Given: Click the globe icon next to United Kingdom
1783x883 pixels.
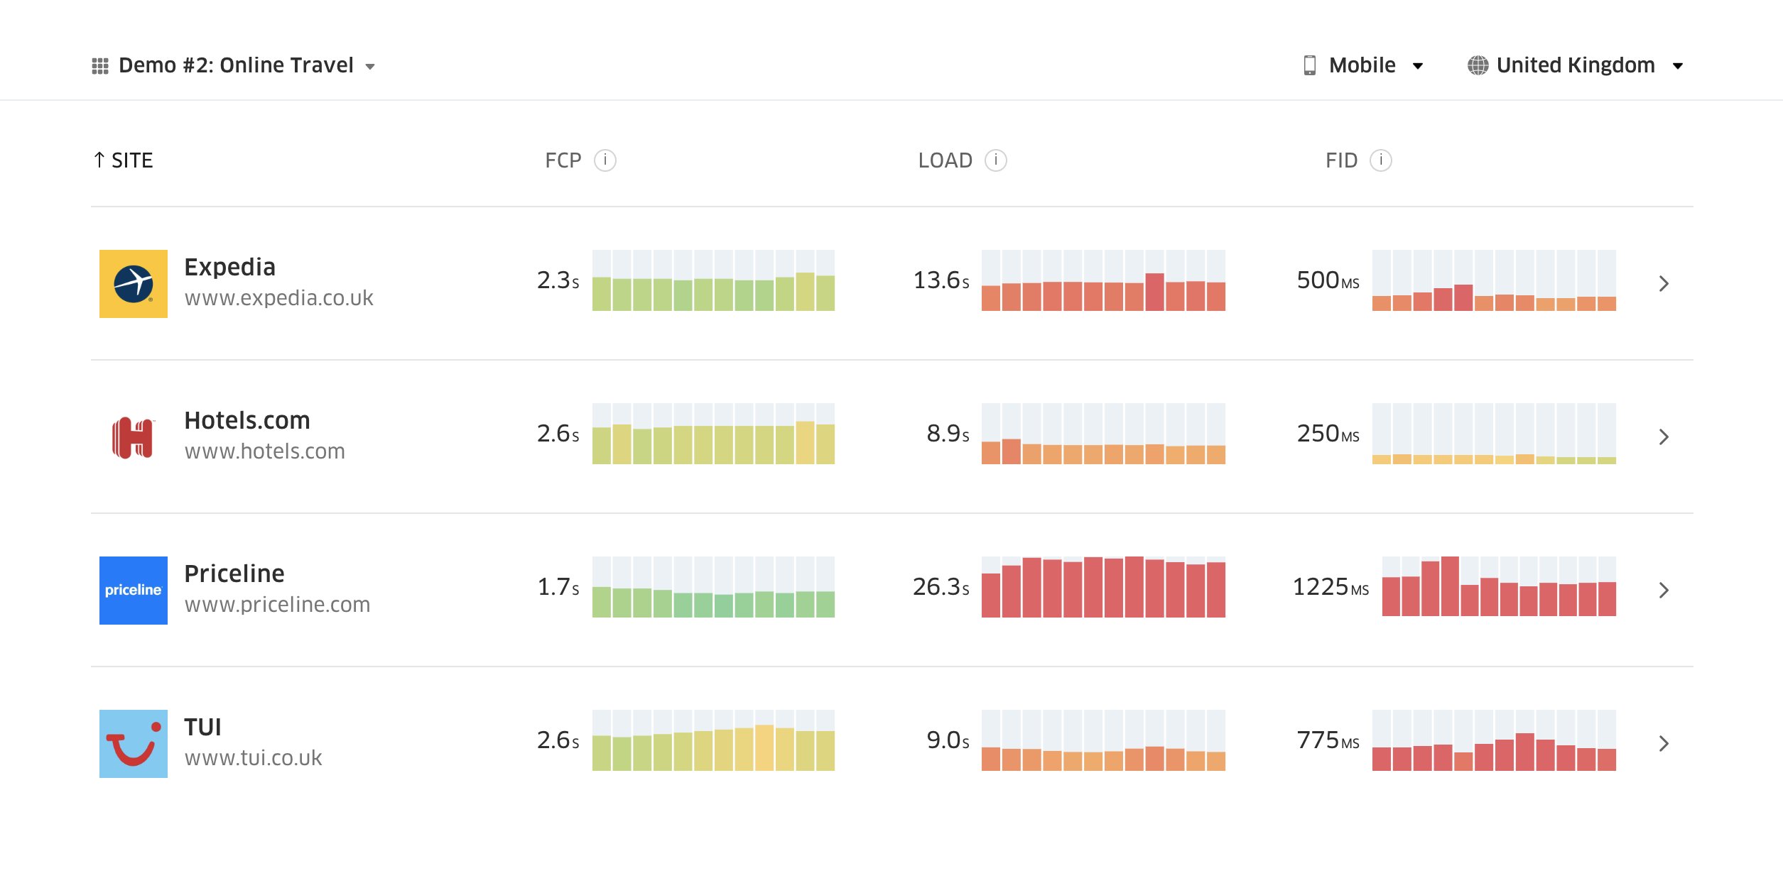Looking at the screenshot, I should pyautogui.click(x=1478, y=65).
